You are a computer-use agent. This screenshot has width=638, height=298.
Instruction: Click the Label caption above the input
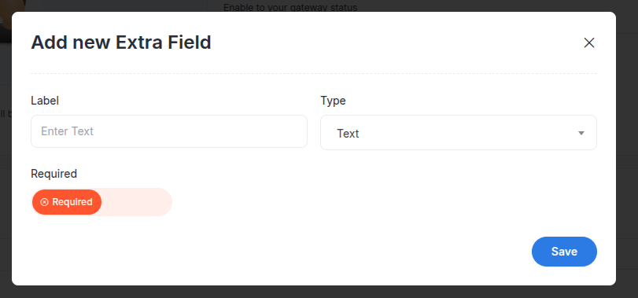45,101
